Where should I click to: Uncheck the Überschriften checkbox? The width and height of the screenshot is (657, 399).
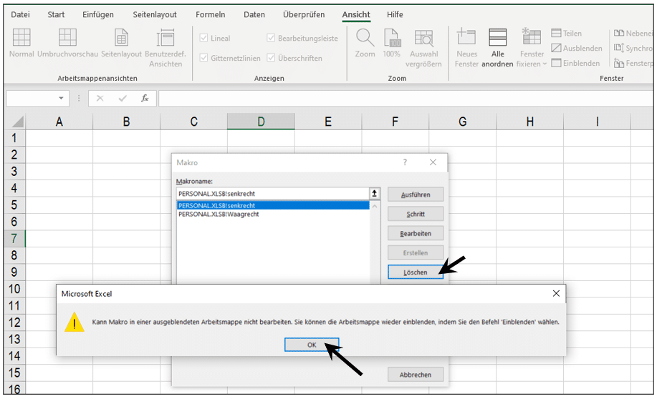272,58
